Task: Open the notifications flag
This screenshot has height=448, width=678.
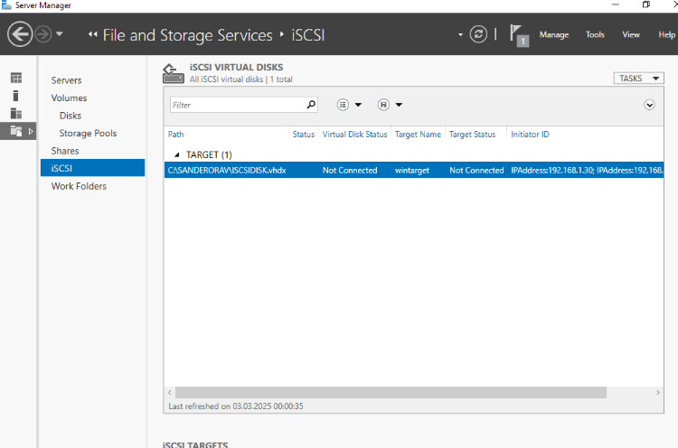Action: click(519, 34)
